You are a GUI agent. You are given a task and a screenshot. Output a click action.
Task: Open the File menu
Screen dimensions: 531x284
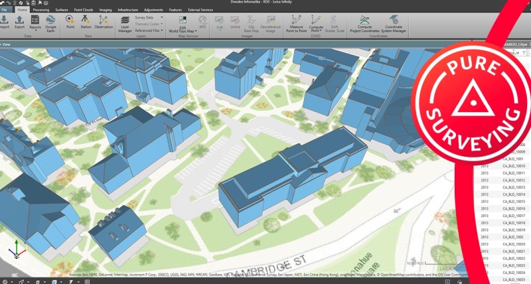5,11
